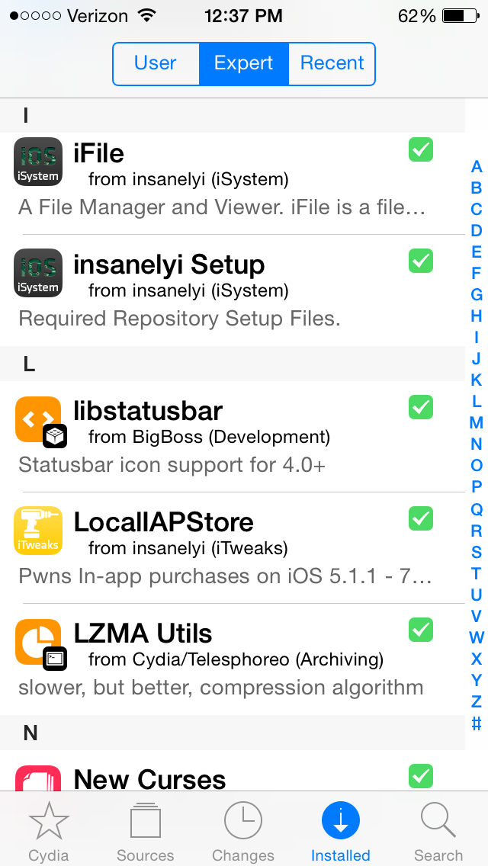This screenshot has width=488, height=866.
Task: Open the insanelyi Setup package entry
Action: [x=232, y=290]
